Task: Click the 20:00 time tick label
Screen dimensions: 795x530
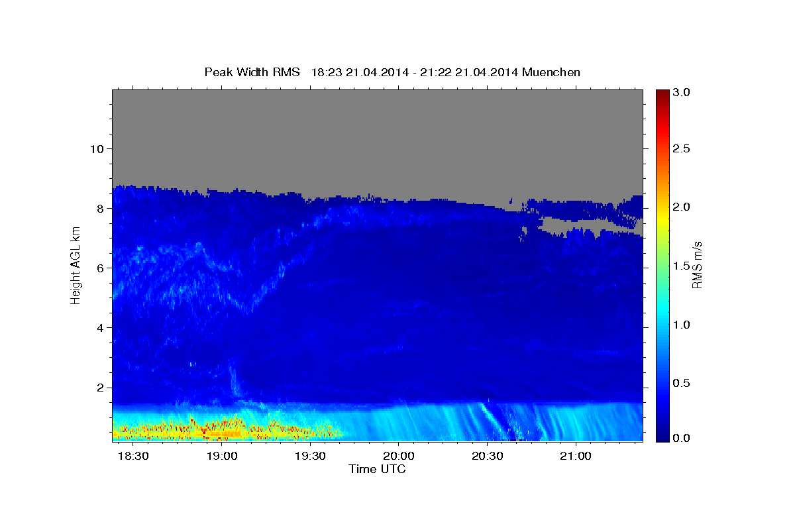Action: tap(398, 456)
